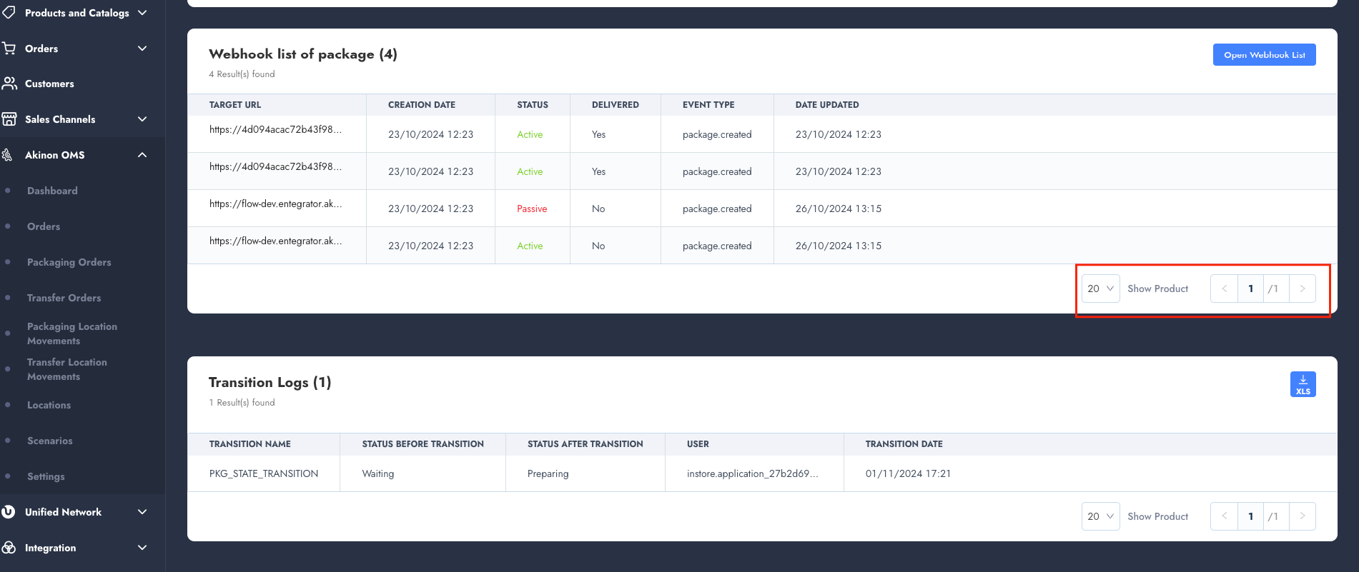Click the Sales Channels storefront icon
The height and width of the screenshot is (572, 1359).
coord(9,119)
